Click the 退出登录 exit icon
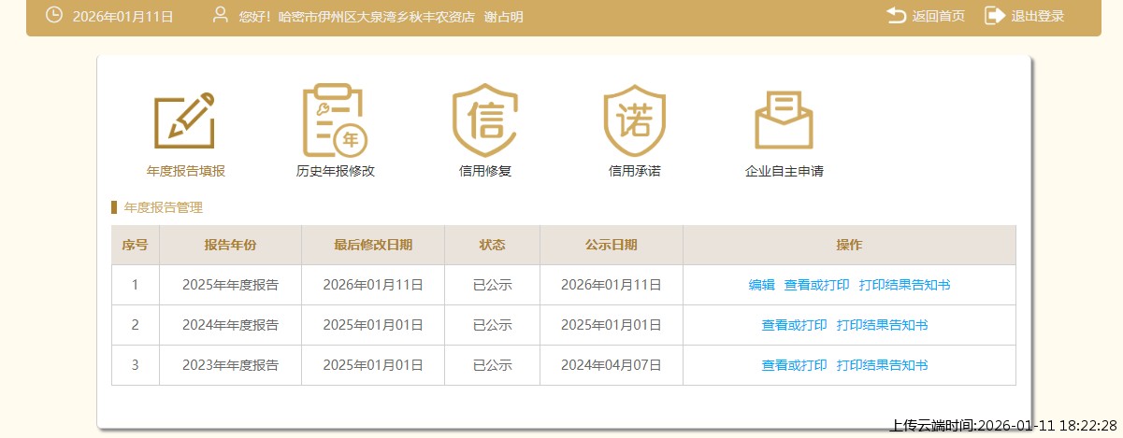 coord(994,16)
